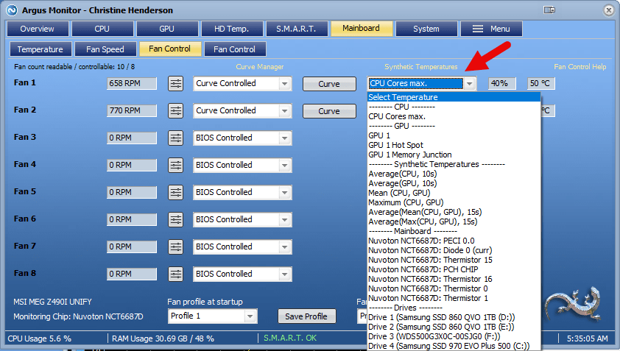
Task: Open Fan 5 settings slider icon
Action: click(x=175, y=193)
